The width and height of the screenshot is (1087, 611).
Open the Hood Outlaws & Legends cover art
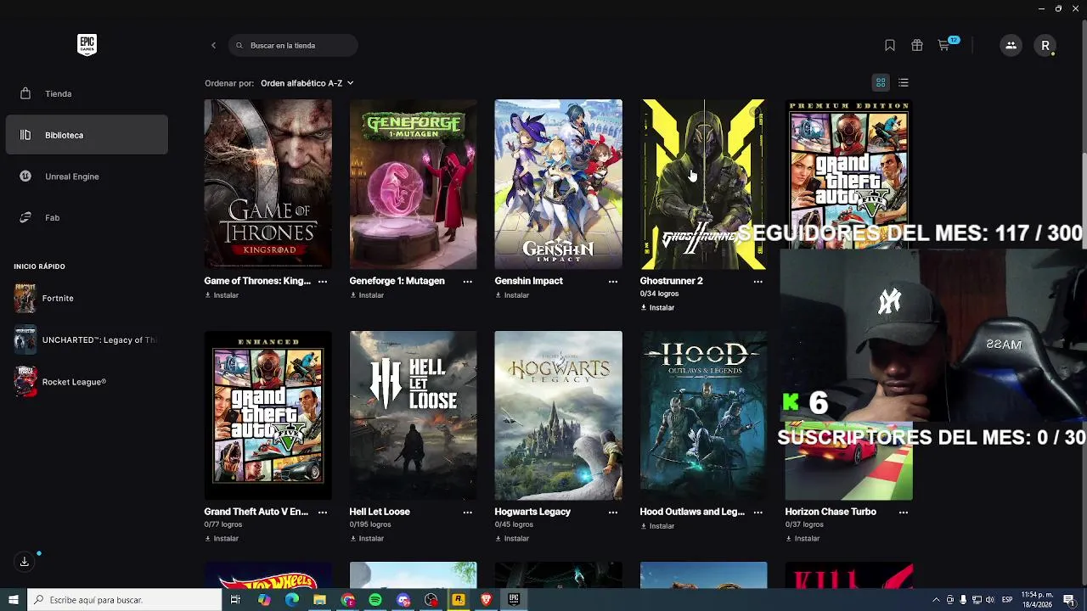[x=703, y=416]
